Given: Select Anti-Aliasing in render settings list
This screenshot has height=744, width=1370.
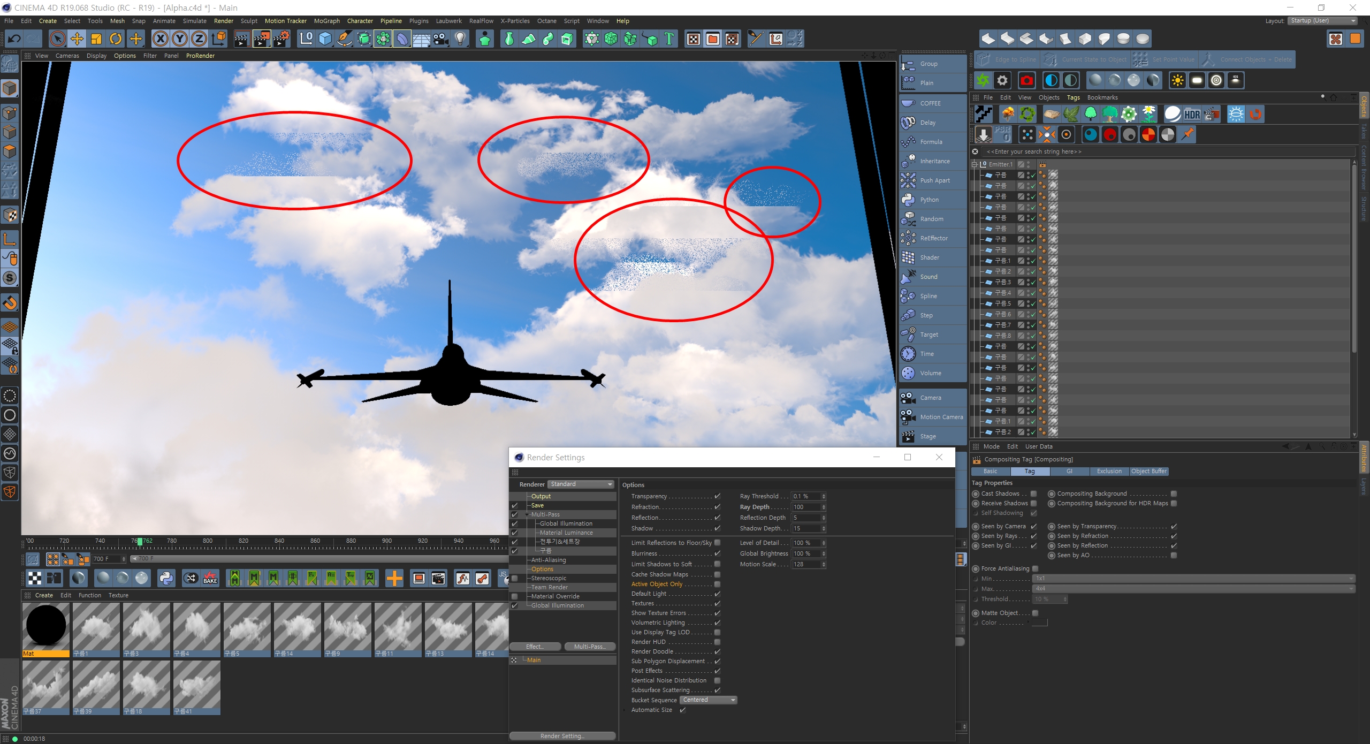Looking at the screenshot, I should click(x=549, y=560).
